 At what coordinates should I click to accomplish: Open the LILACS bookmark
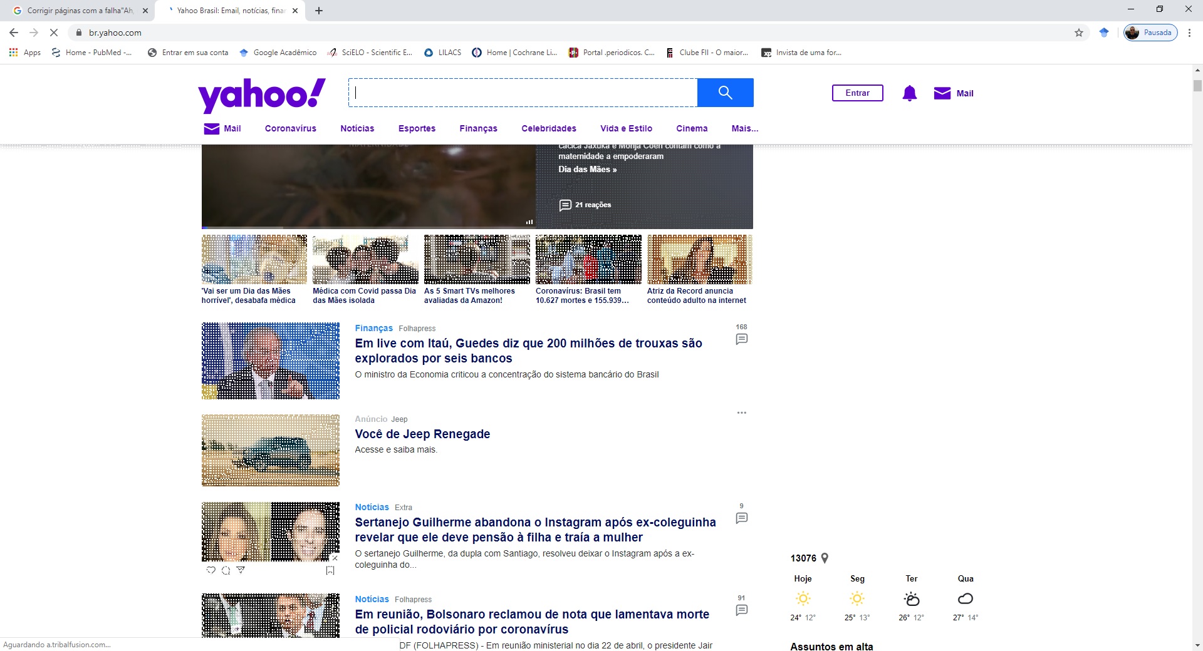pos(443,53)
